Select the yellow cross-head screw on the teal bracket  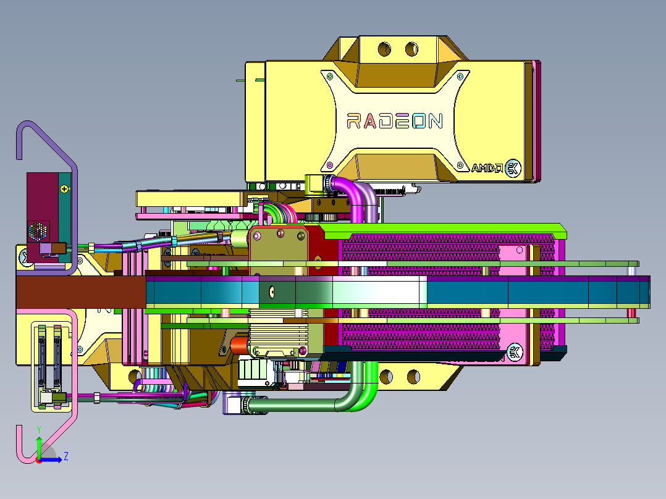[64, 188]
